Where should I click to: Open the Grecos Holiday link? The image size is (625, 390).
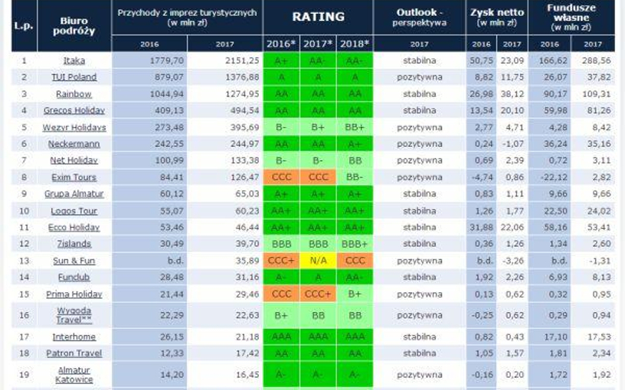[74, 110]
